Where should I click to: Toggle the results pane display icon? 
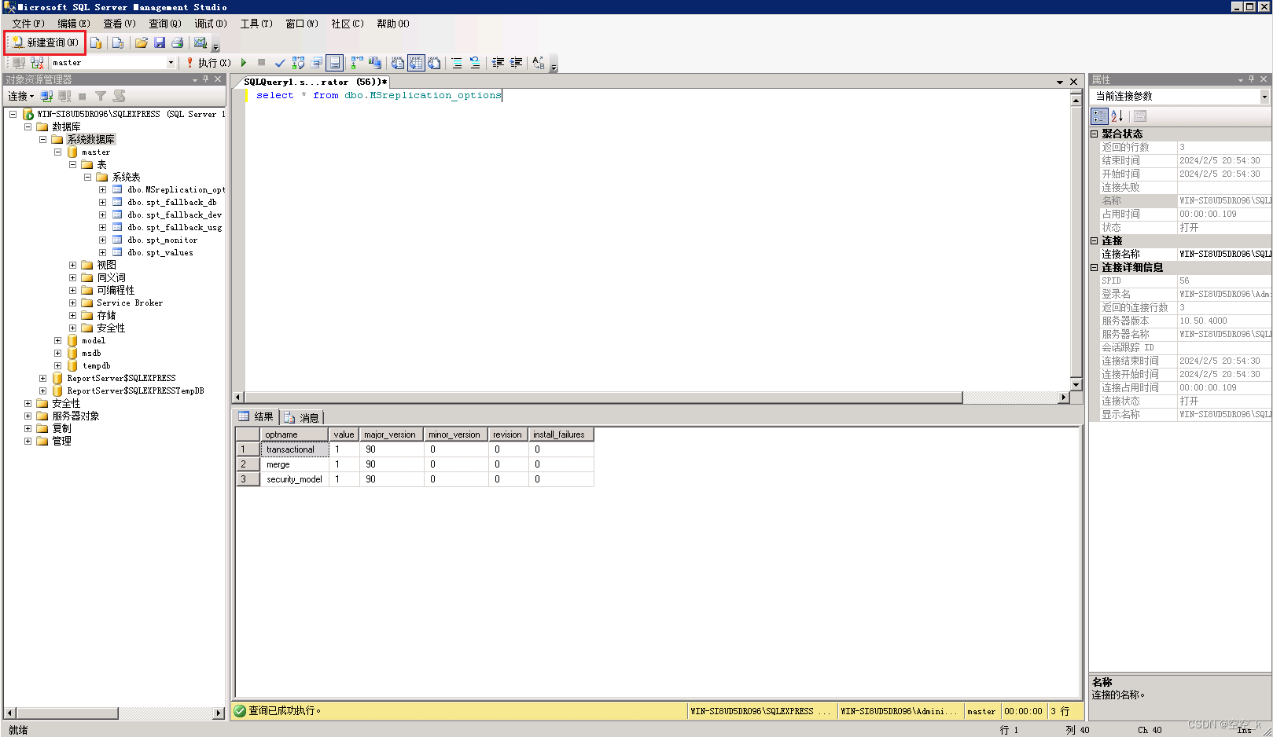coord(335,63)
